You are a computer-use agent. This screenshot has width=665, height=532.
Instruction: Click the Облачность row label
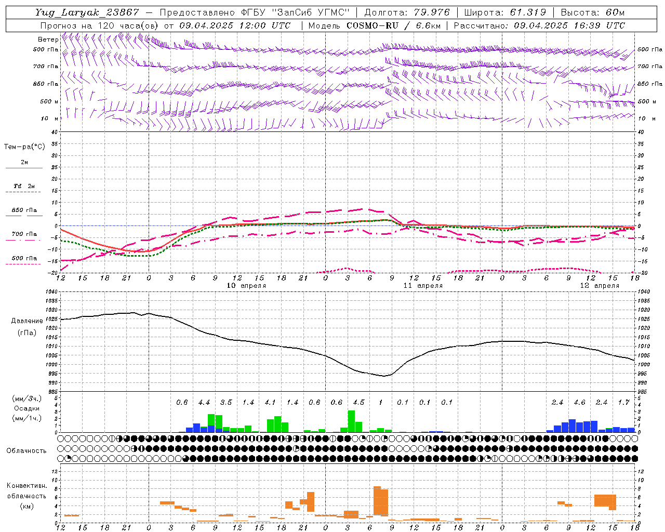[x=26, y=451]
